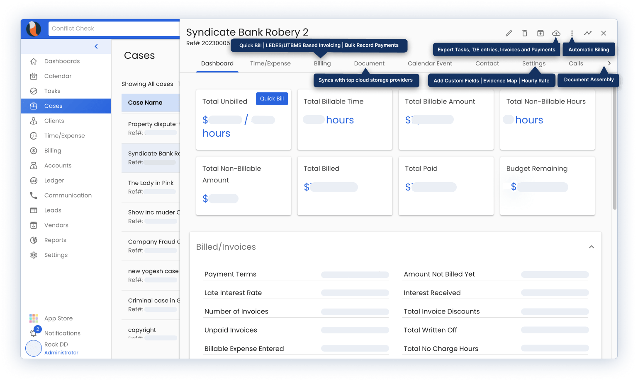Open the archive/export icon near case title
The height and width of the screenshot is (381, 638).
540,33
